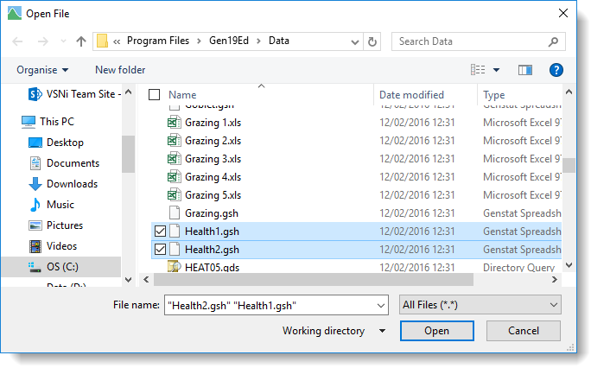The height and width of the screenshot is (368, 591).
Task: Toggle the select-all checkbox in header
Action: (155, 95)
